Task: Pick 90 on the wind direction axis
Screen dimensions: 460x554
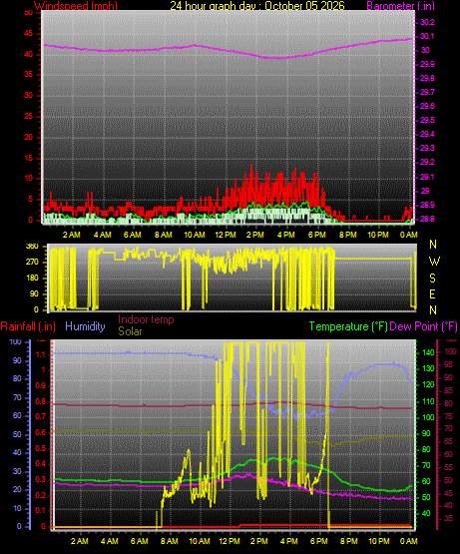Action: pyautogui.click(x=34, y=293)
